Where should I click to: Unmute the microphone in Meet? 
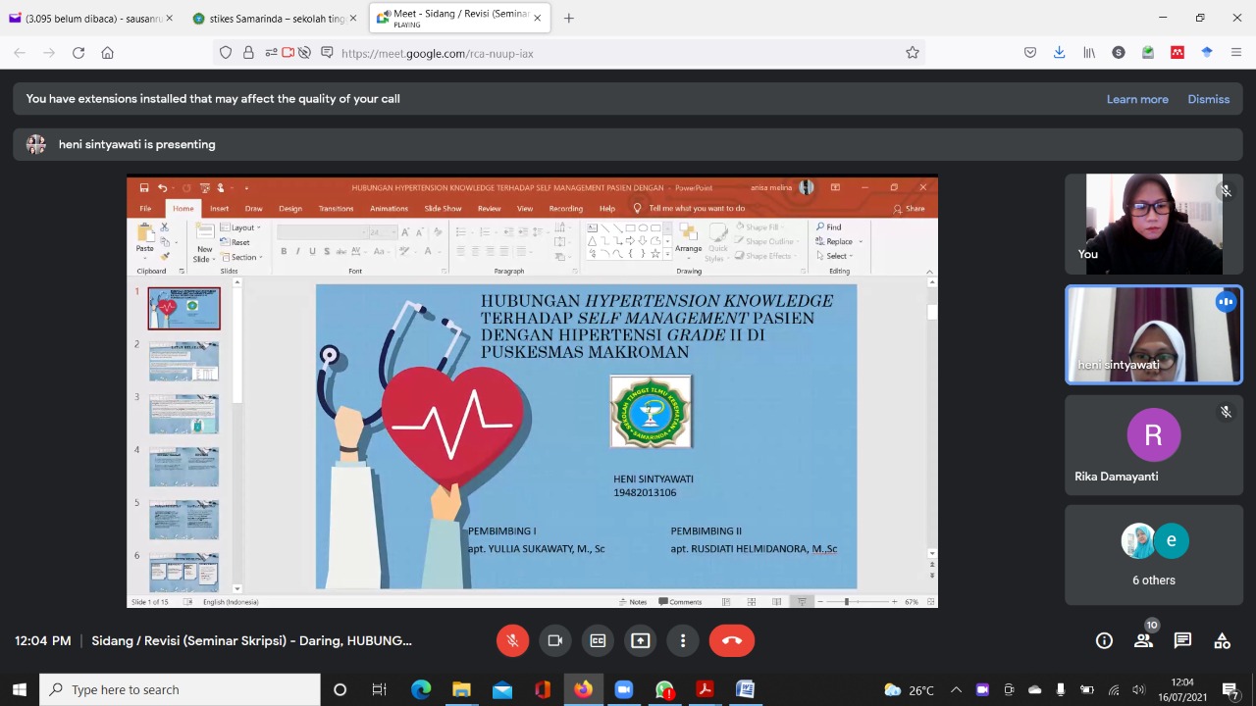click(512, 640)
